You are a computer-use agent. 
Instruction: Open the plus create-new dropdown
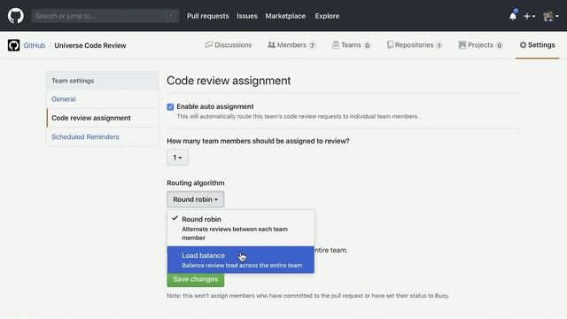530,16
